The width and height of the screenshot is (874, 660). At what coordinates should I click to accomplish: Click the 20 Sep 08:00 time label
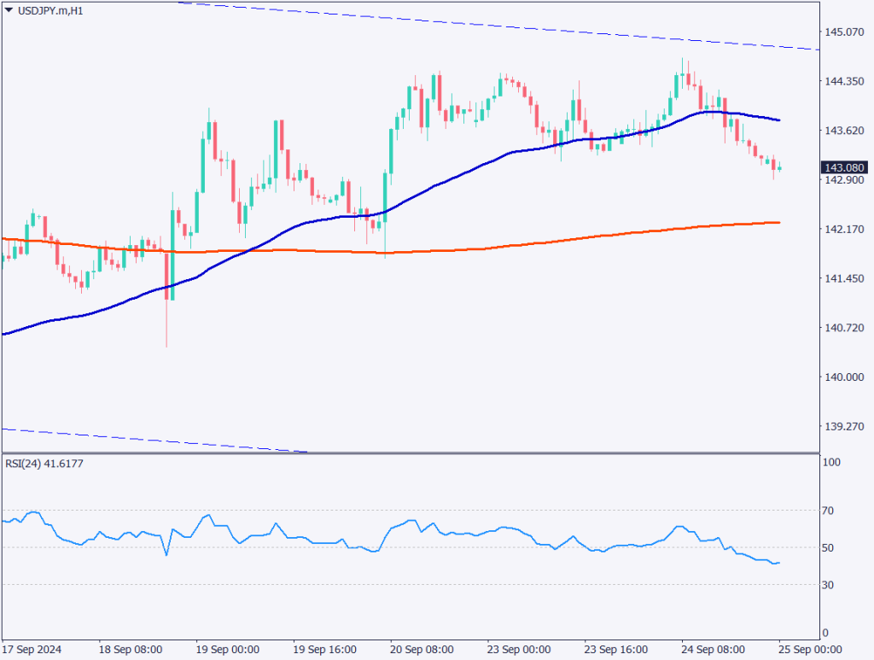click(x=420, y=648)
